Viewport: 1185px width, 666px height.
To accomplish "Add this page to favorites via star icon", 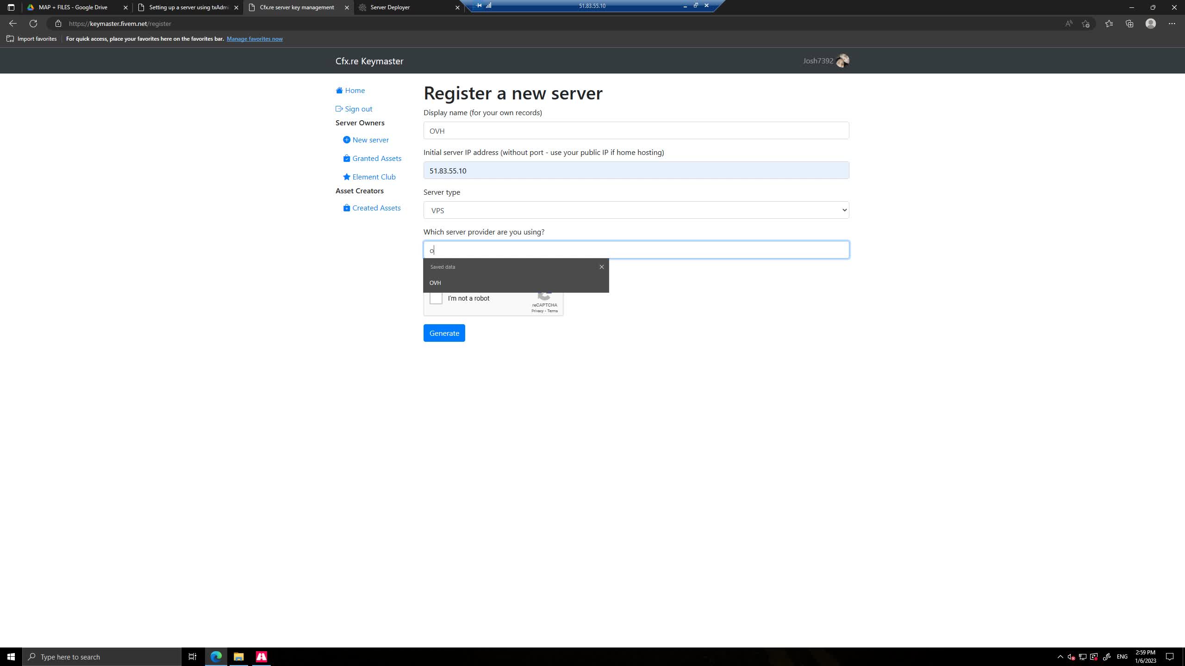I will pyautogui.click(x=1086, y=23).
